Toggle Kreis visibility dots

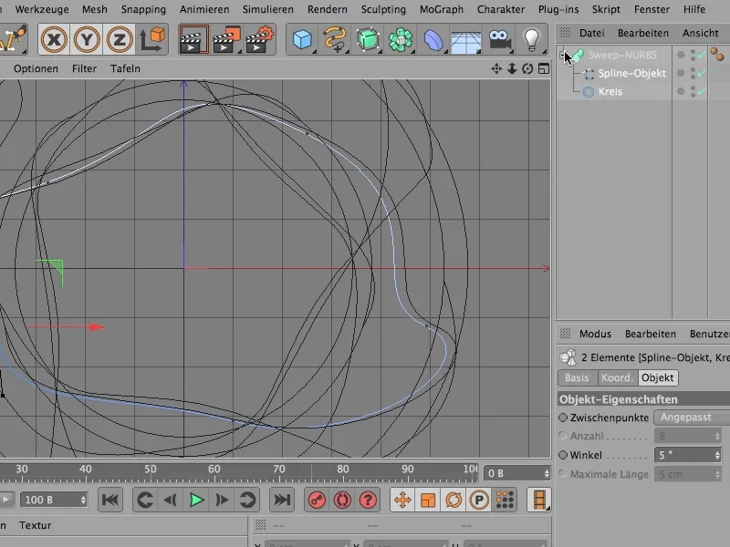pos(693,91)
